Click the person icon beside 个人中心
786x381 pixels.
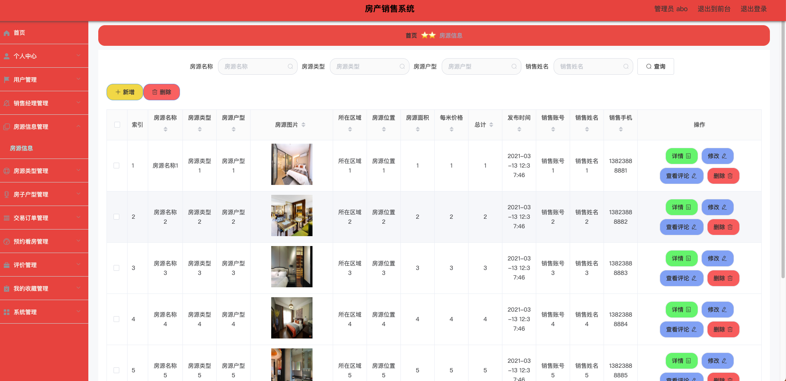tap(7, 57)
